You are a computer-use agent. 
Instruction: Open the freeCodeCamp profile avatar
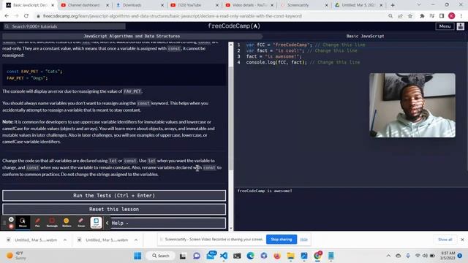[x=461, y=26]
